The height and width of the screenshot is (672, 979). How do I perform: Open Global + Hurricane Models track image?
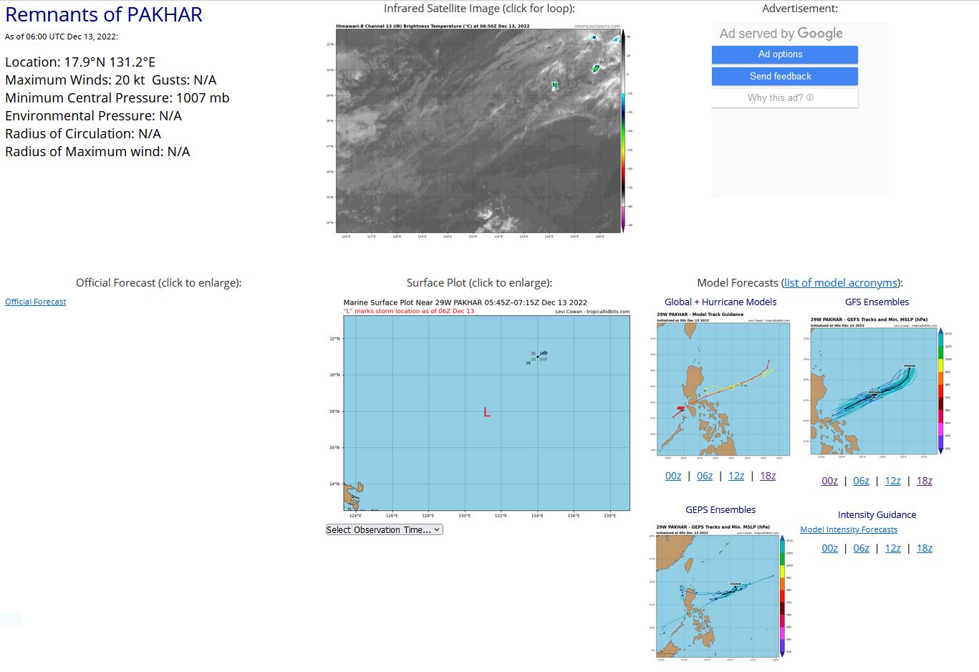723,384
